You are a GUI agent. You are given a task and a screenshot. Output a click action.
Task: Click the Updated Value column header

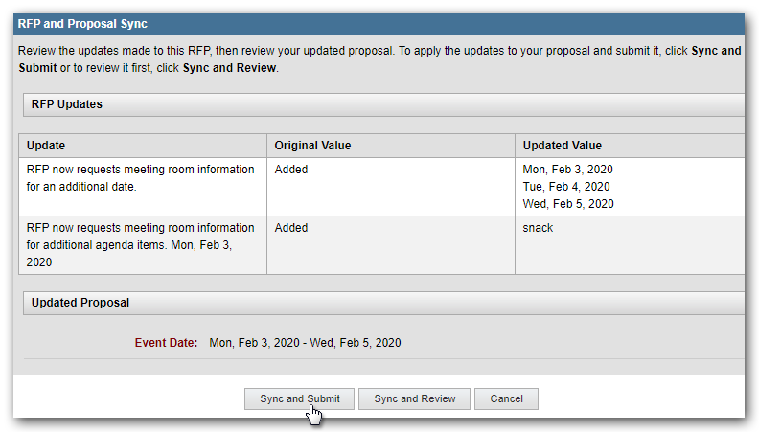coord(562,146)
